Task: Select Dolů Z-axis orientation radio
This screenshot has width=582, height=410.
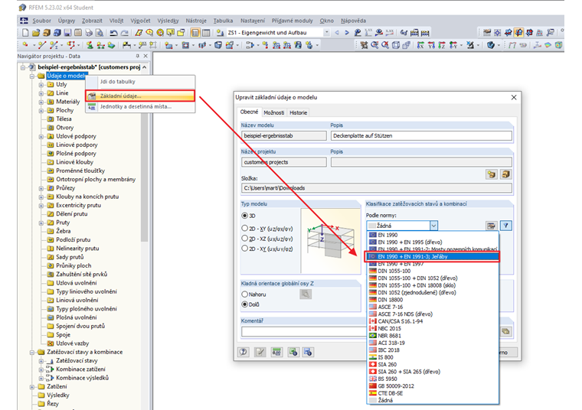Action: tap(244, 304)
